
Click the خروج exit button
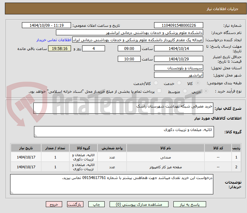[54, 205]
